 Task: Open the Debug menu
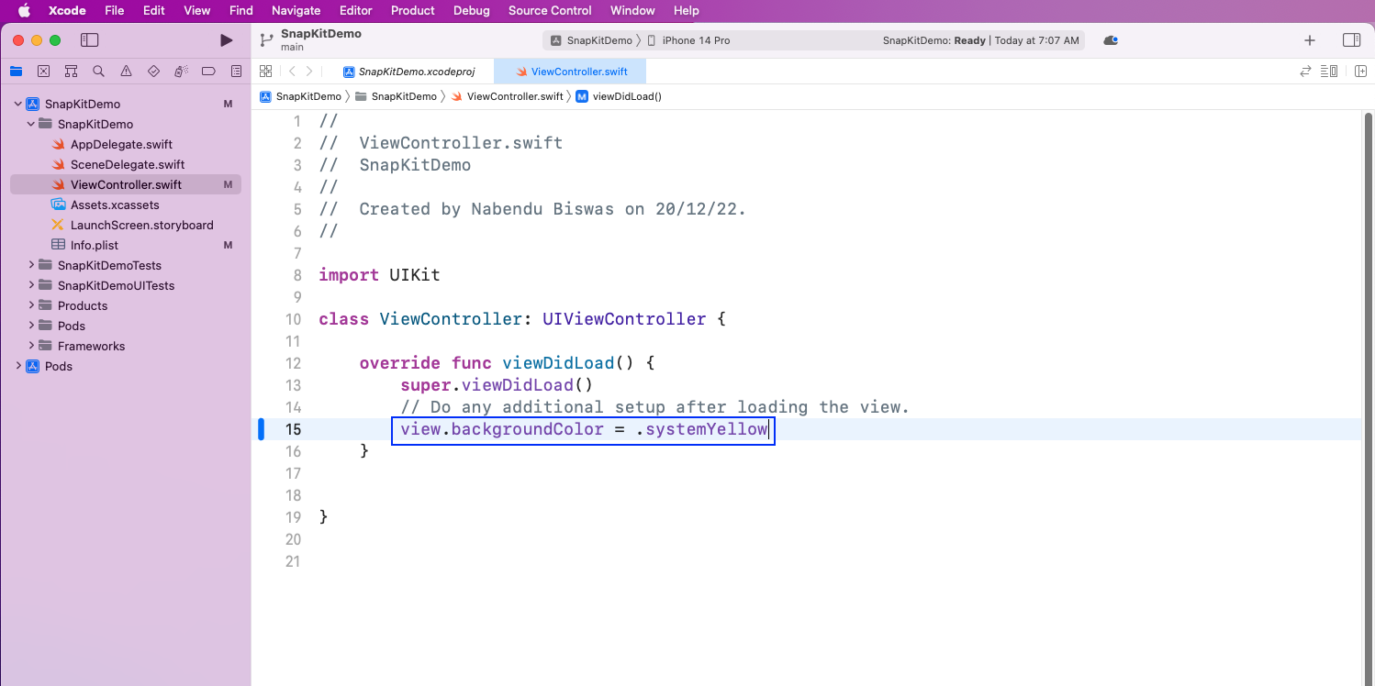point(472,11)
